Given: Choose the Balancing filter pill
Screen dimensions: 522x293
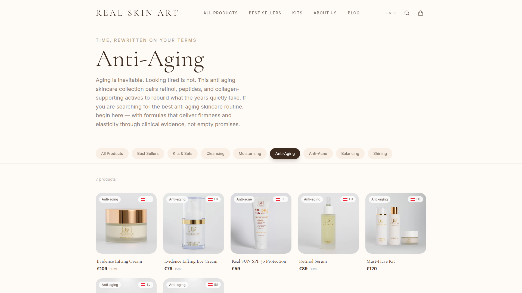Looking at the screenshot, I should coord(350,154).
